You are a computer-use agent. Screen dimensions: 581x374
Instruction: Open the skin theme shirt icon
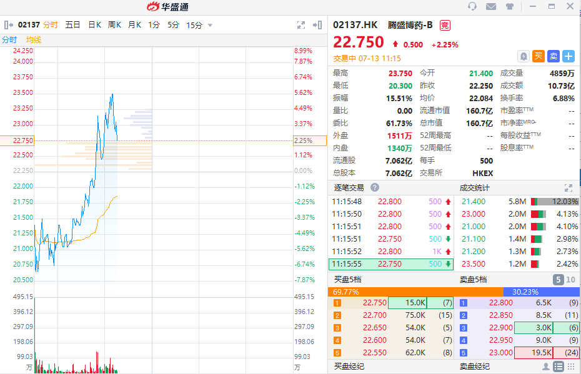(x=510, y=6)
